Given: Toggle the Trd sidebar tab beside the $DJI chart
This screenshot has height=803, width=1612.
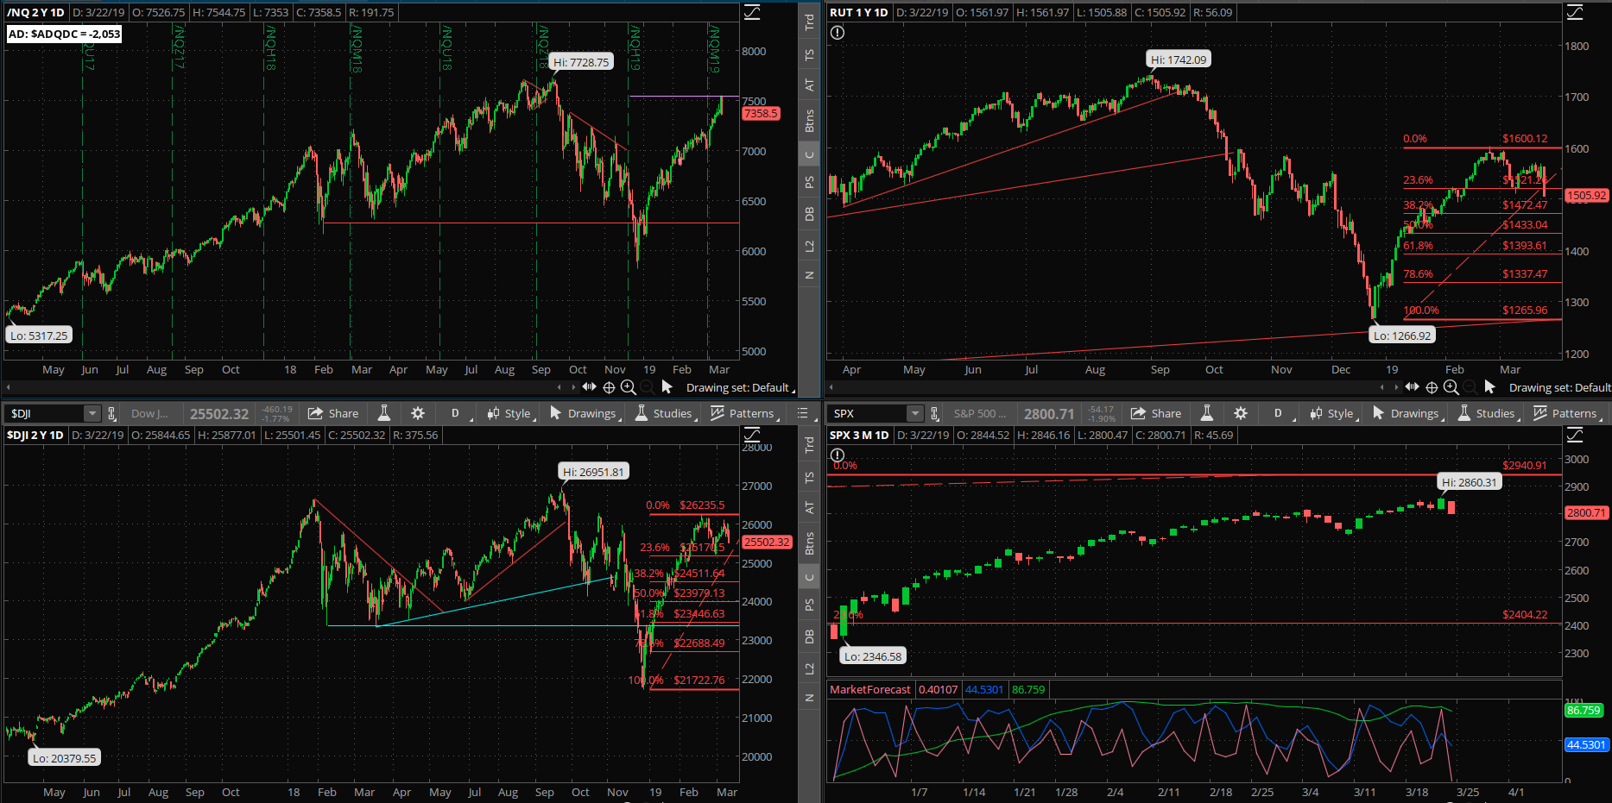Looking at the screenshot, I should coord(809,445).
